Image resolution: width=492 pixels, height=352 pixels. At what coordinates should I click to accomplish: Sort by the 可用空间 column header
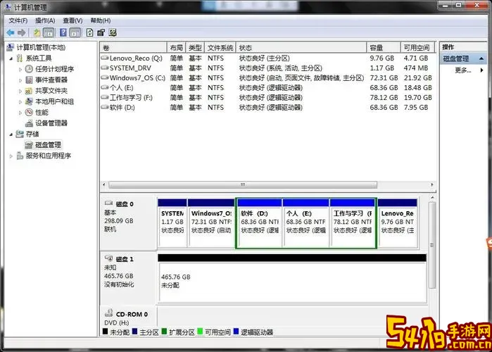[x=417, y=48]
